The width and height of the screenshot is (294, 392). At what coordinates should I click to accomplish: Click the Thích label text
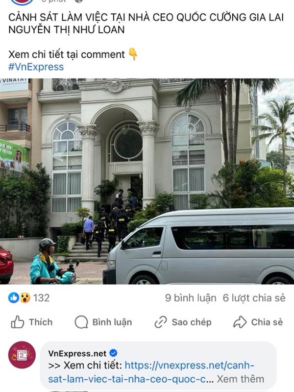click(41, 322)
